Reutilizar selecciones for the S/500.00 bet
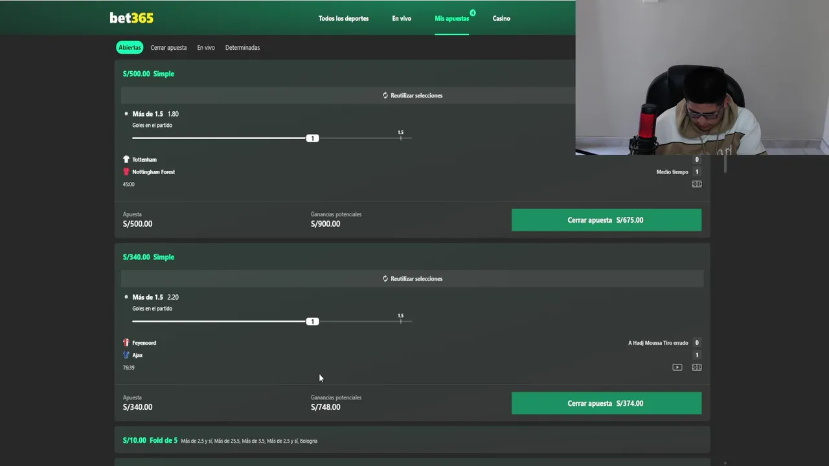Viewport: 829px width, 466px height. click(413, 95)
